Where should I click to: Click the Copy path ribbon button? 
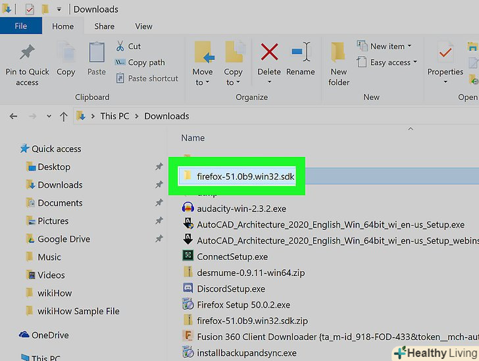pos(140,63)
